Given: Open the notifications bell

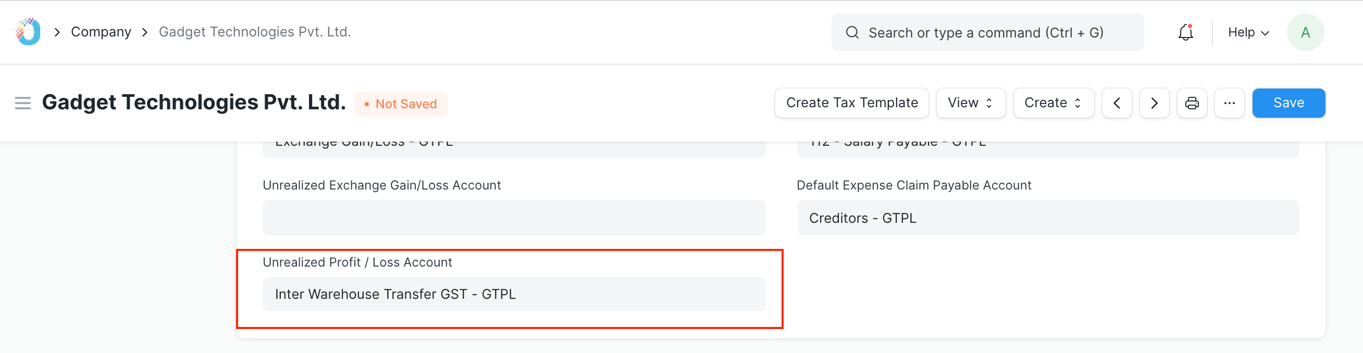Looking at the screenshot, I should (x=1185, y=32).
